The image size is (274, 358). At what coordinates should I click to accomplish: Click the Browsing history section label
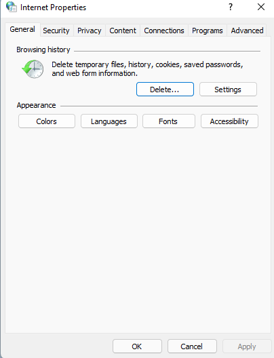pos(43,49)
